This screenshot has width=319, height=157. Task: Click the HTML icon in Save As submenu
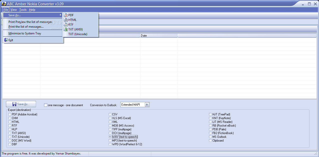66,20
